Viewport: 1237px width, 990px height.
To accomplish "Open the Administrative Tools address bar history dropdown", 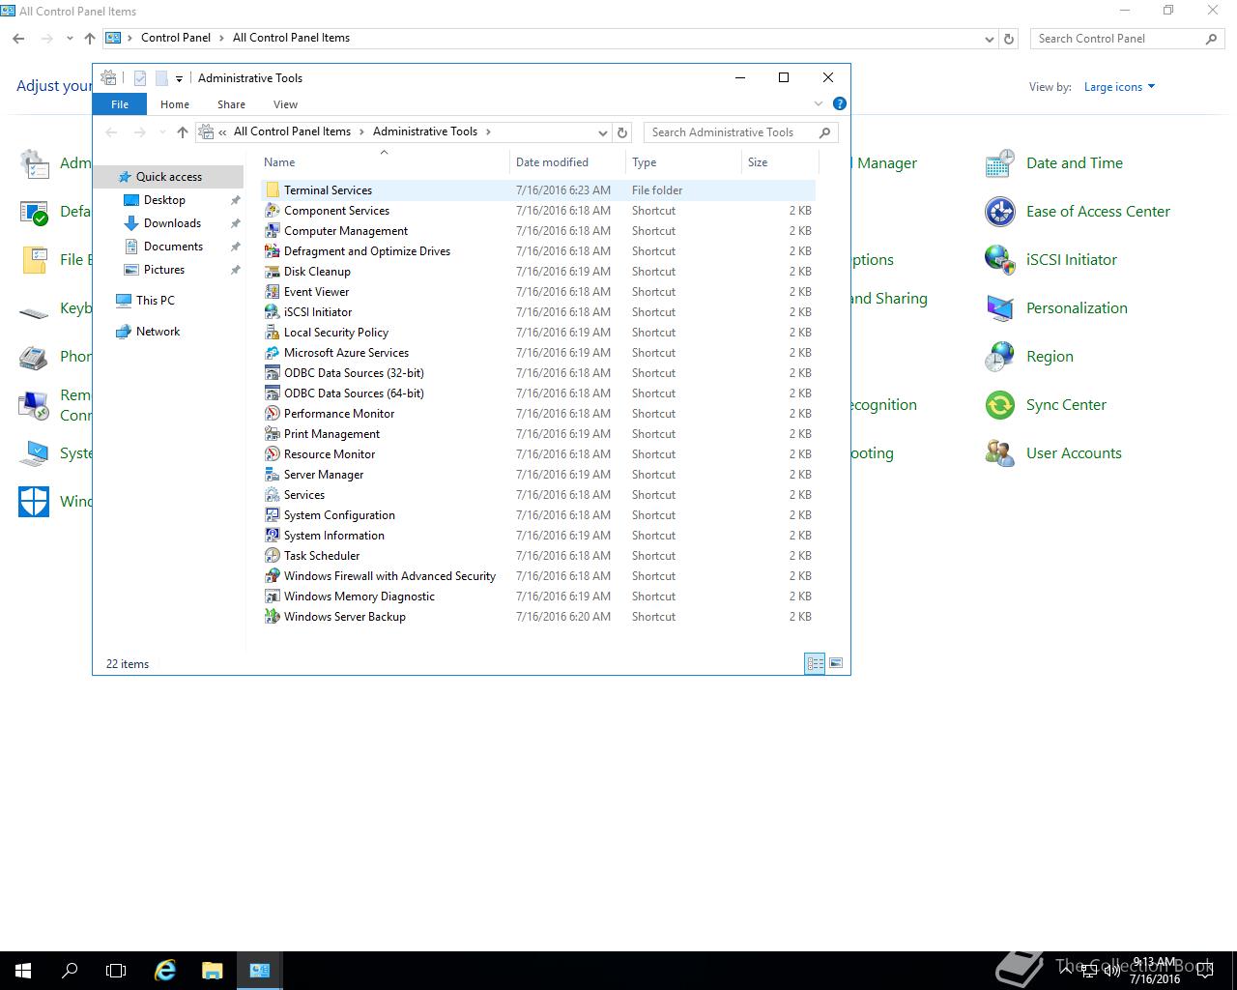I will (x=603, y=132).
